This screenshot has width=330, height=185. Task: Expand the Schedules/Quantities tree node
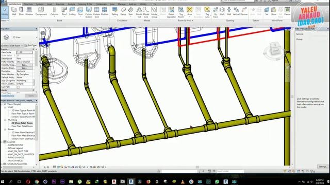[x=2, y=164]
